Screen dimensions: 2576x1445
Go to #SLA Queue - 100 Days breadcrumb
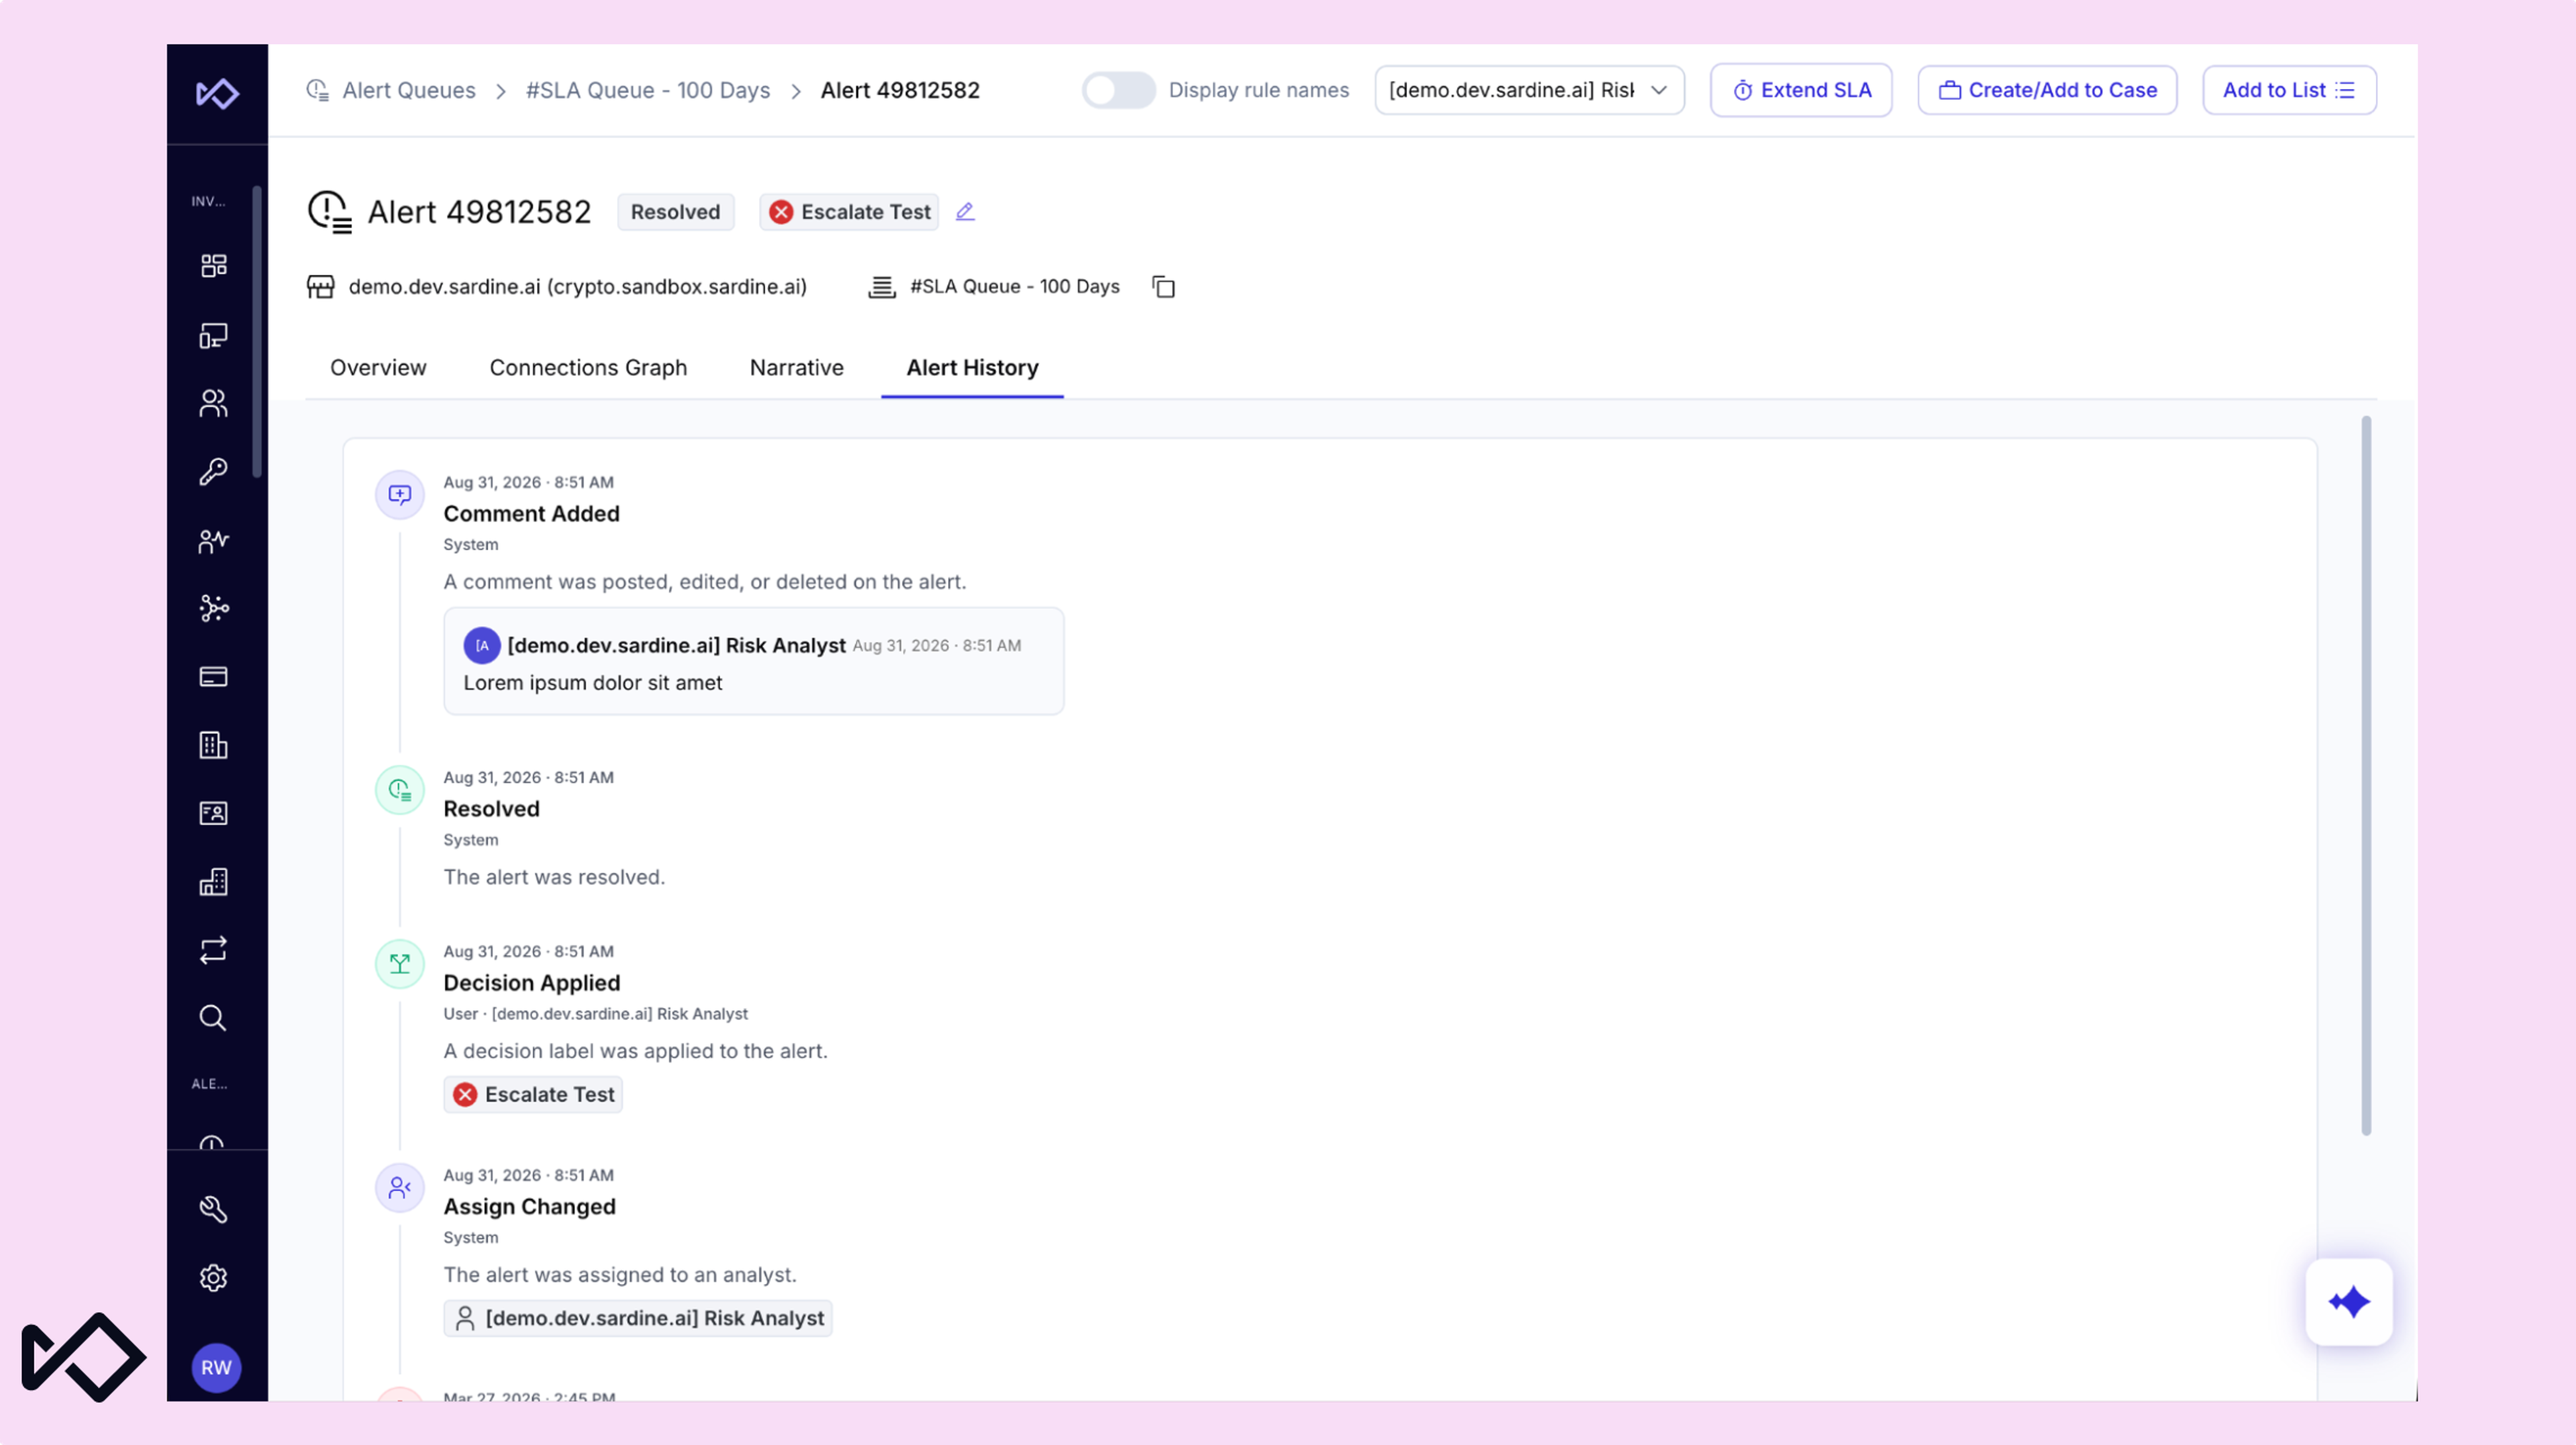(x=648, y=90)
